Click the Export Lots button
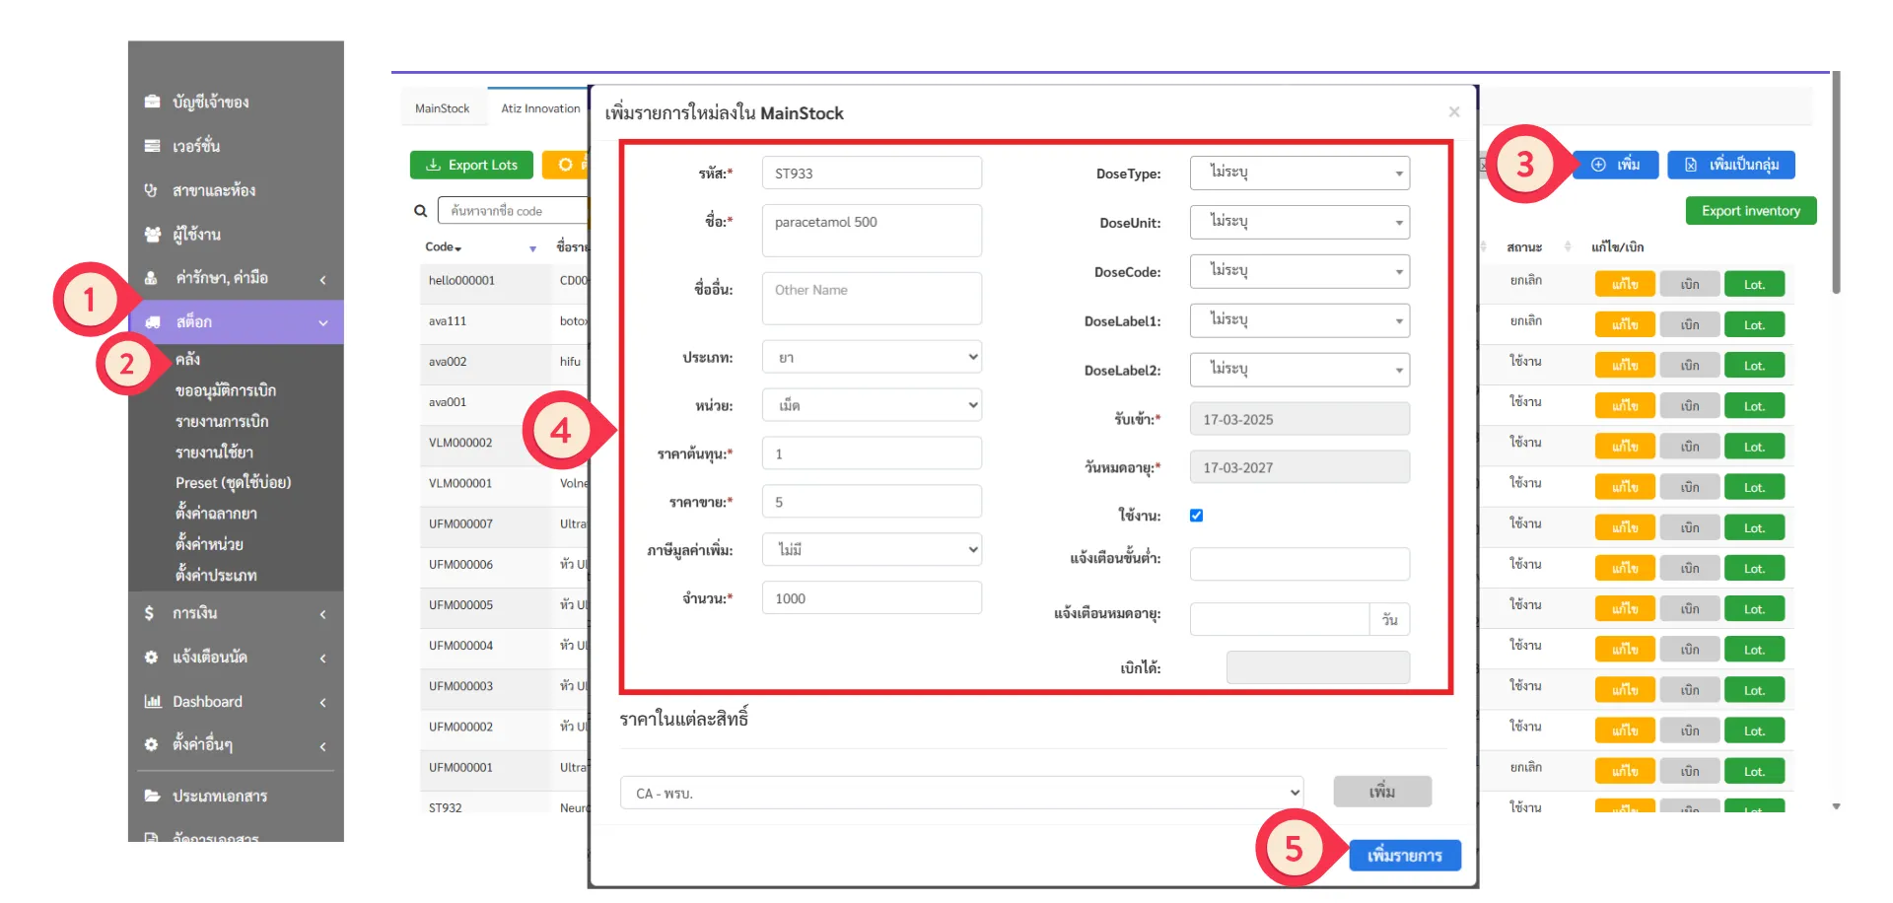The width and height of the screenshot is (1893, 903). [471, 166]
